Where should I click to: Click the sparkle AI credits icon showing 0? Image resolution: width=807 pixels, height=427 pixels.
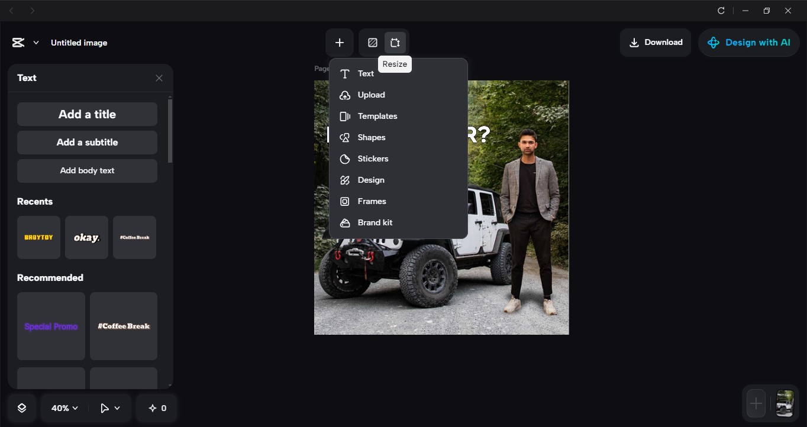tap(156, 407)
